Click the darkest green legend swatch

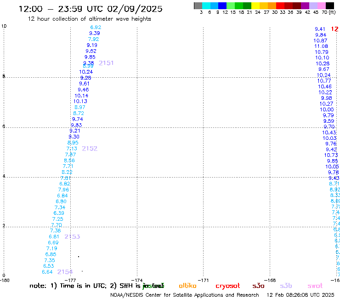click(x=247, y=6)
